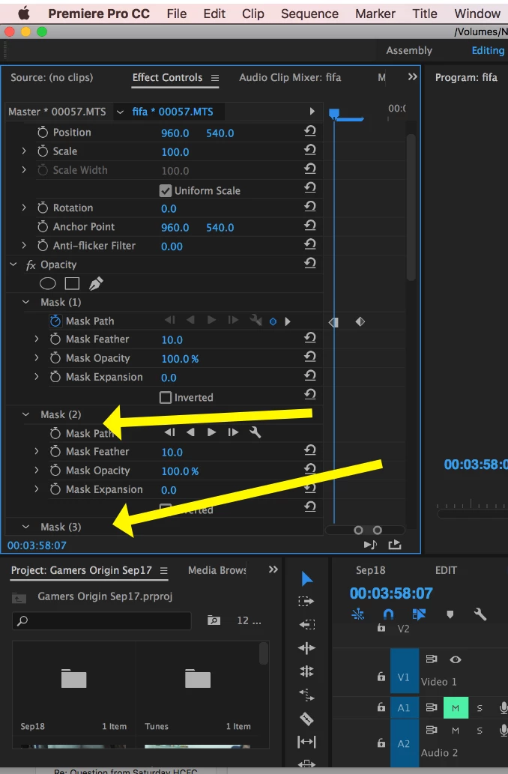Export the frame from Effect Controls
508x774 pixels.
click(x=395, y=545)
